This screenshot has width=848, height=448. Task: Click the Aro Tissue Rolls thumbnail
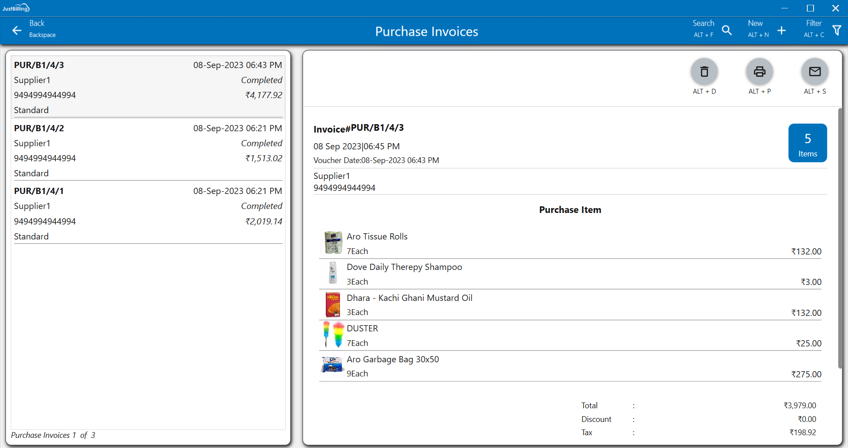pos(332,243)
